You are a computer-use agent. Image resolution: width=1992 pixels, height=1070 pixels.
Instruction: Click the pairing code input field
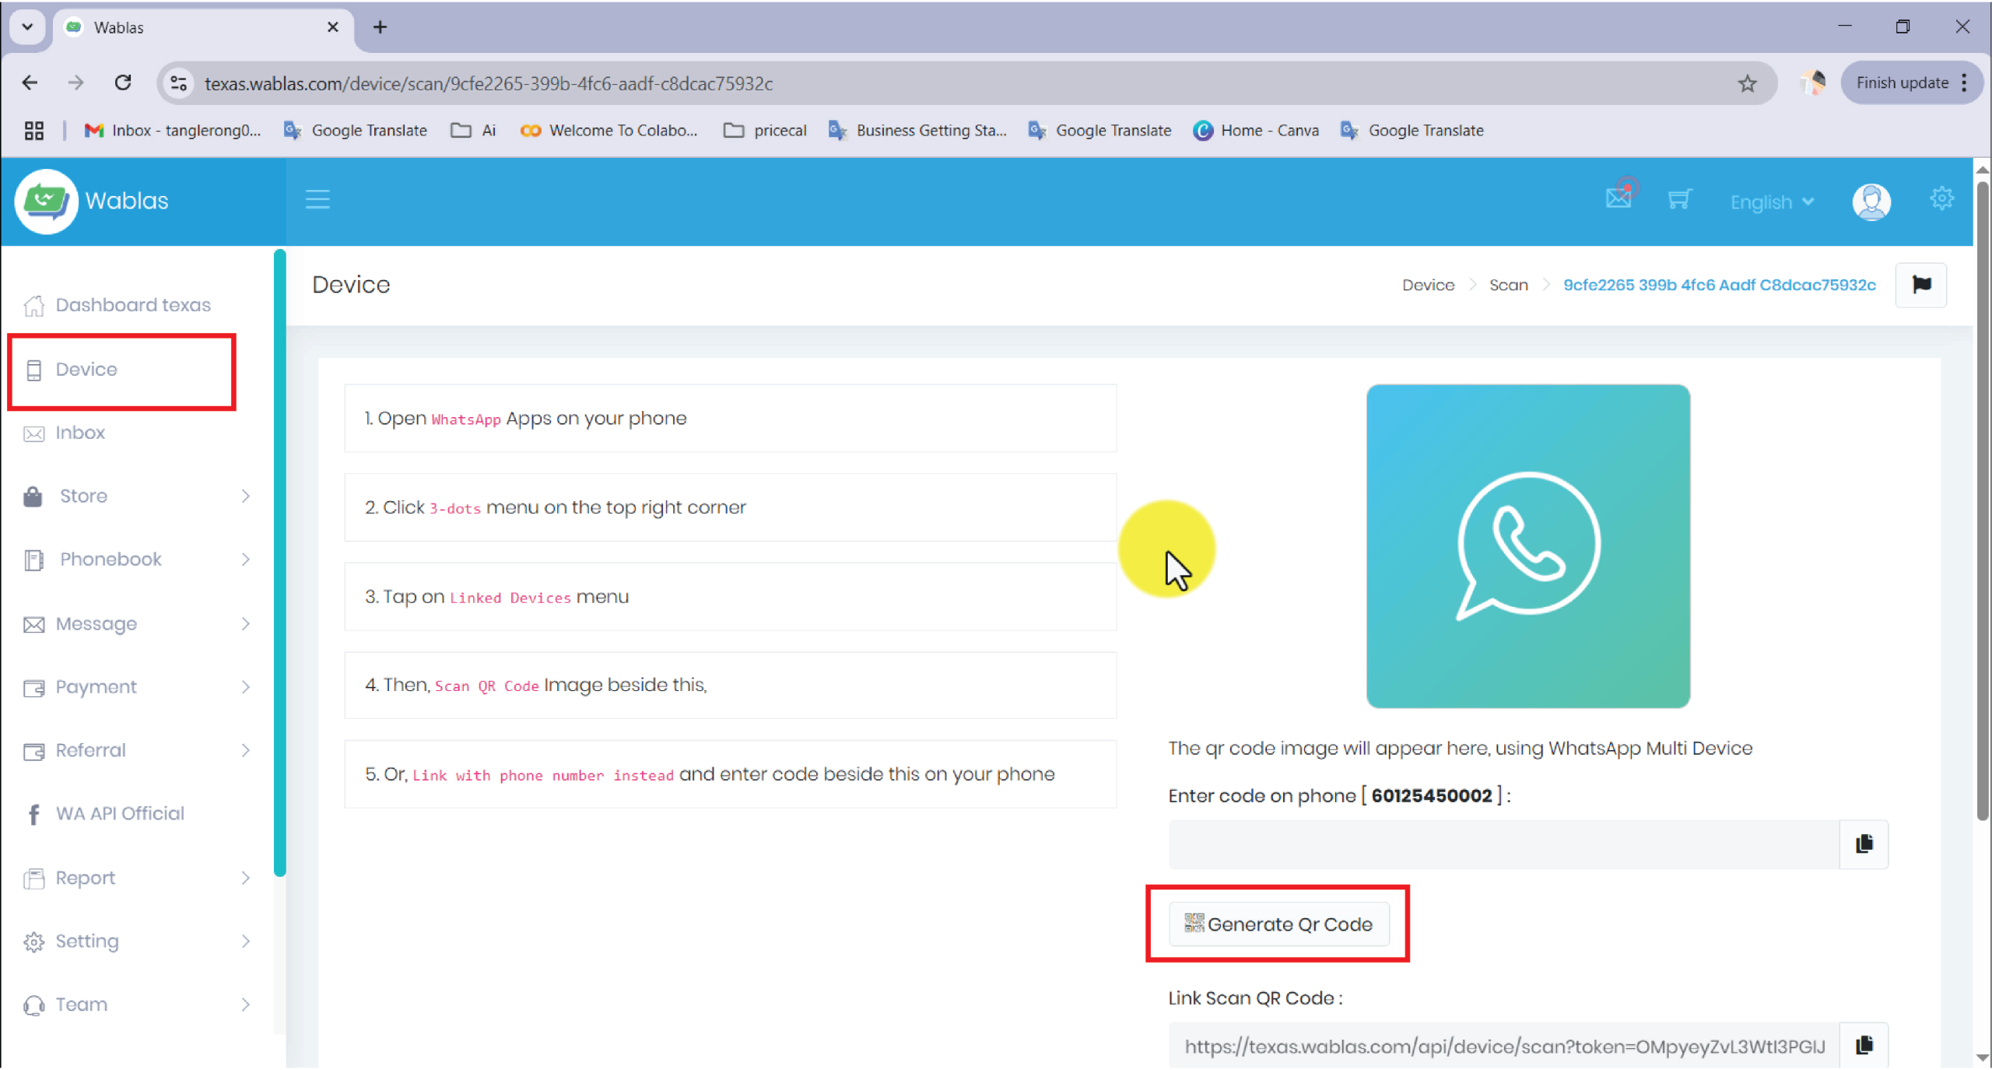pyautogui.click(x=1503, y=844)
